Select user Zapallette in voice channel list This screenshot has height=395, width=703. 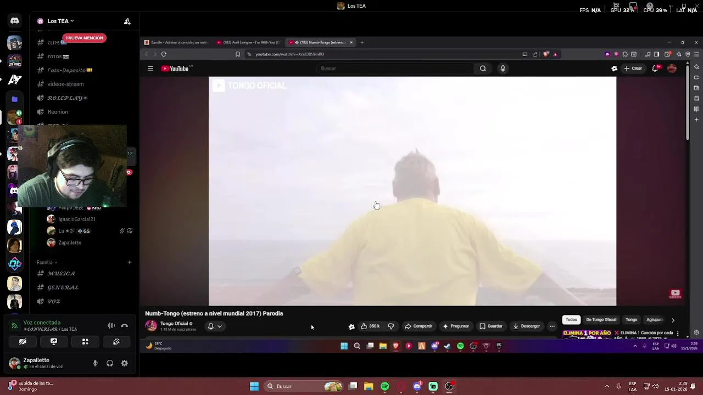(x=70, y=242)
